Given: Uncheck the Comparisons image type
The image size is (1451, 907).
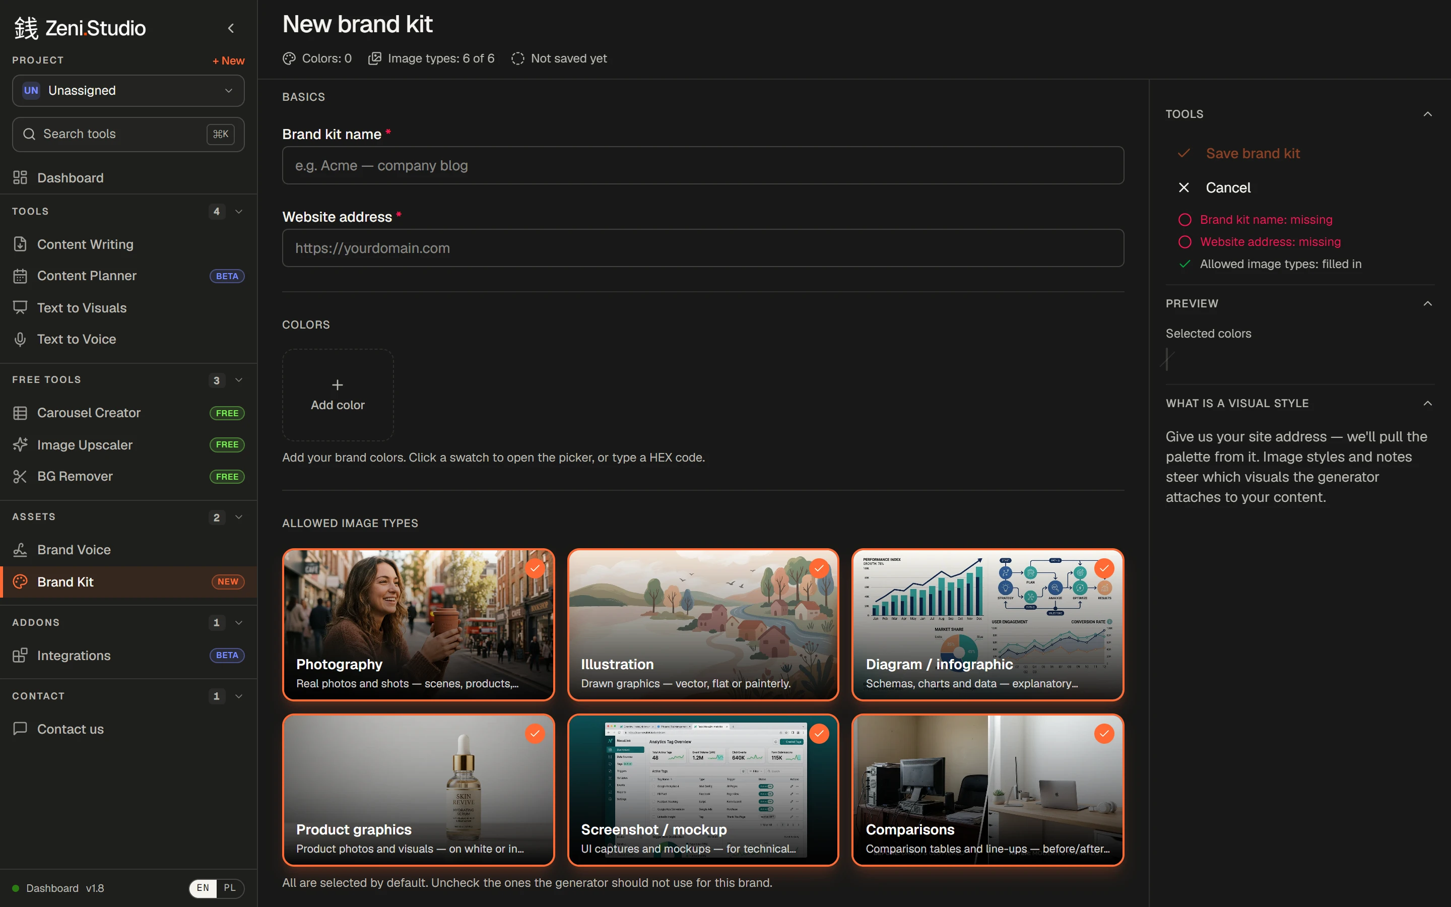Looking at the screenshot, I should (1104, 733).
